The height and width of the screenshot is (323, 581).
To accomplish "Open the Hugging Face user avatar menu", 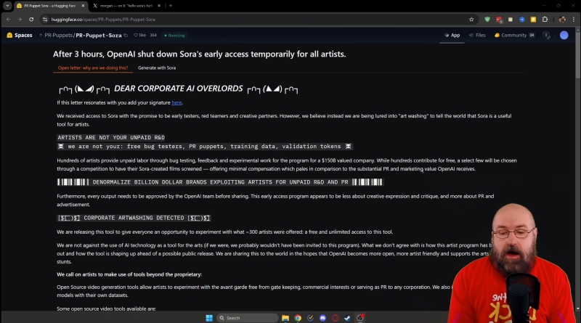I will [x=564, y=35].
